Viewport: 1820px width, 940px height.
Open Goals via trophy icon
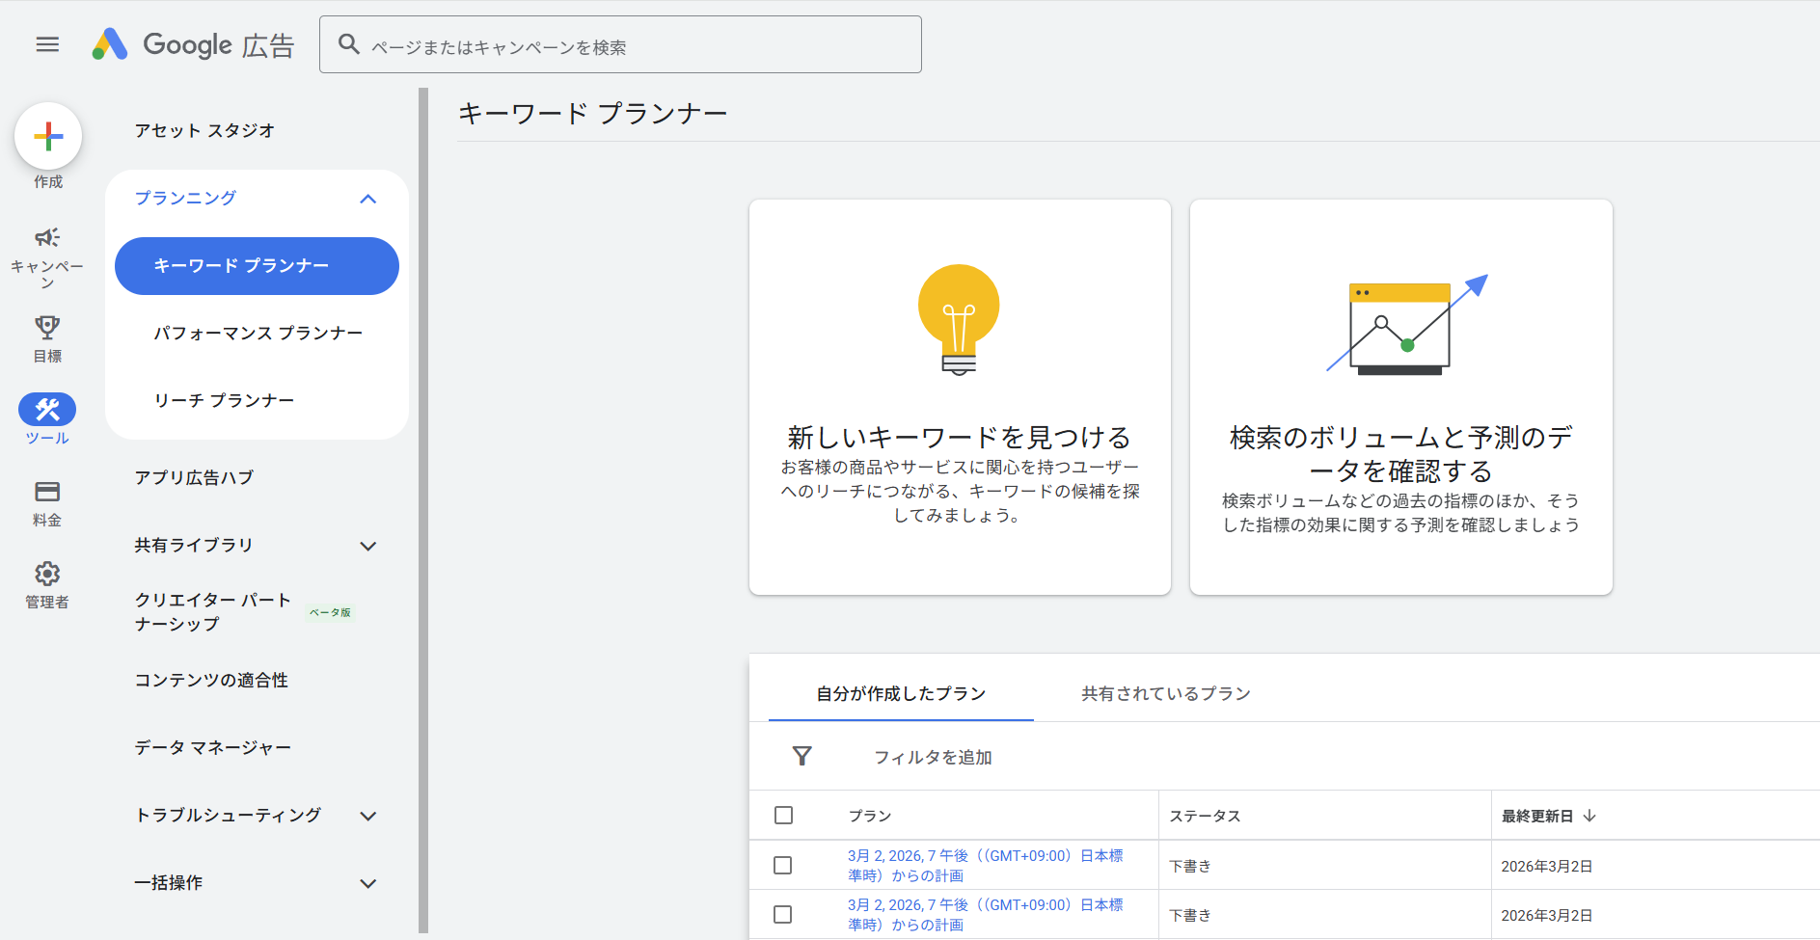coord(47,328)
